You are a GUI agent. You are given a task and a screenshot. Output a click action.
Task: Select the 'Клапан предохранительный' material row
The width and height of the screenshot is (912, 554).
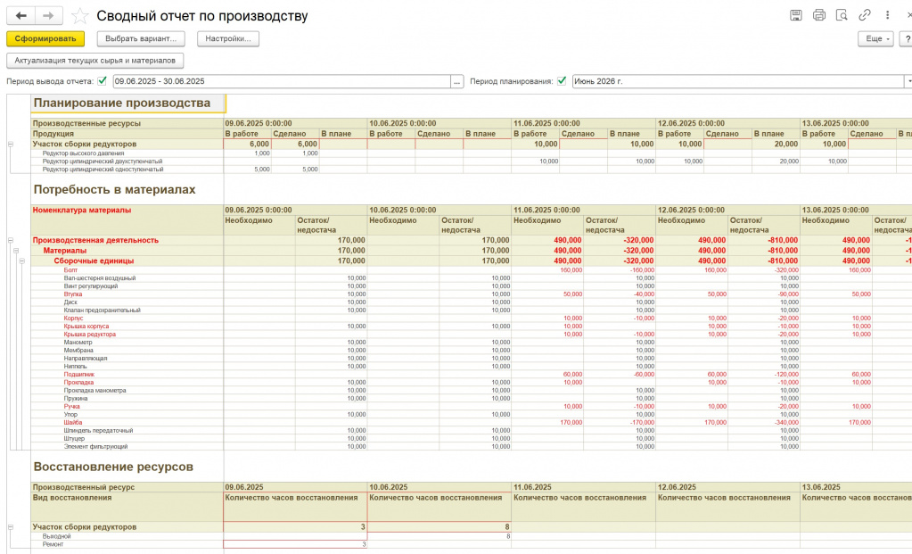pyautogui.click(x=127, y=310)
